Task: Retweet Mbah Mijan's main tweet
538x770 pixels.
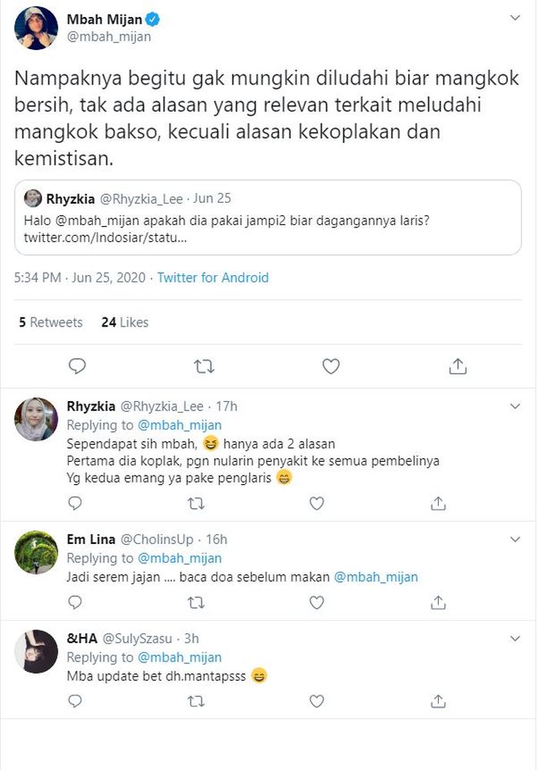Action: (204, 367)
